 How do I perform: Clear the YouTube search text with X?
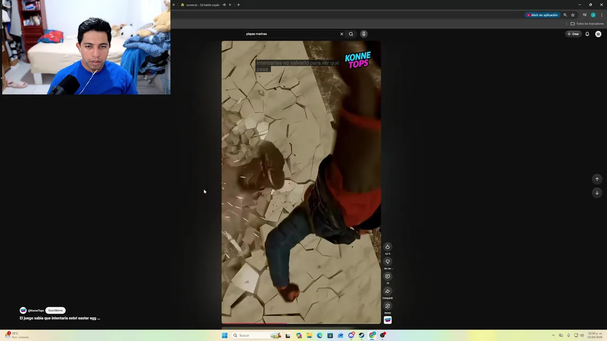tap(341, 34)
